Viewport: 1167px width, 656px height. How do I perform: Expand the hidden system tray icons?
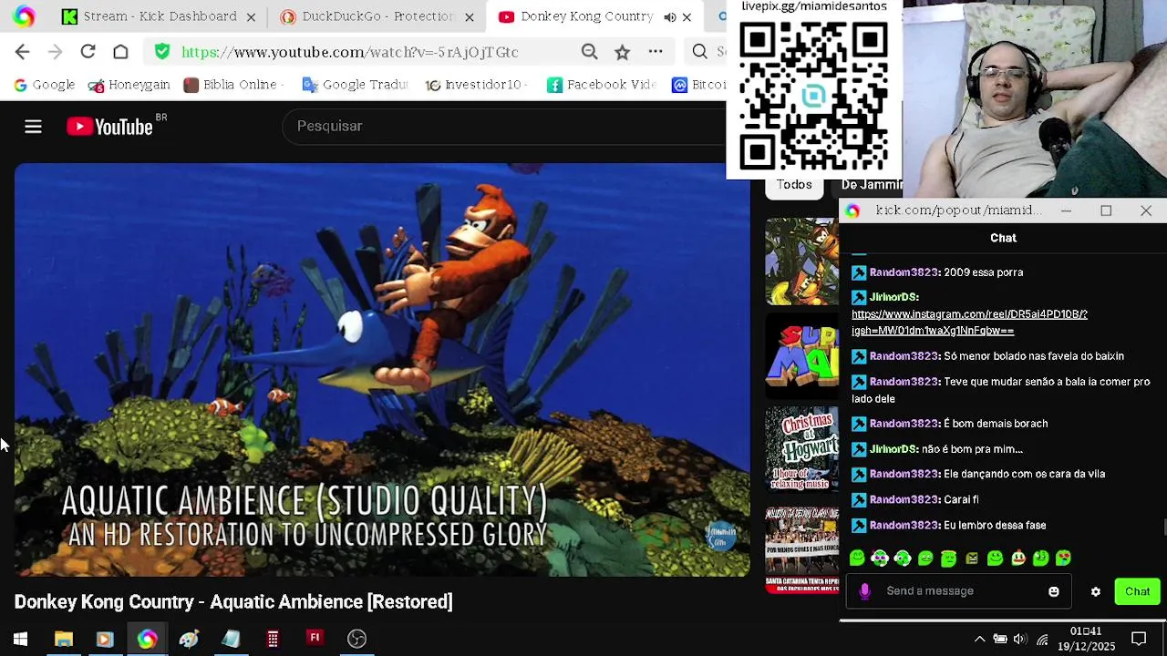[980, 640]
